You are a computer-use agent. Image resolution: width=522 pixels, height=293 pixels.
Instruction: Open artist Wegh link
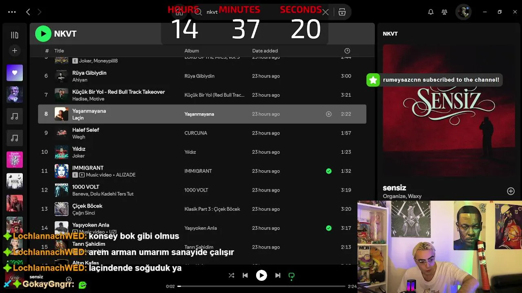[x=79, y=137]
